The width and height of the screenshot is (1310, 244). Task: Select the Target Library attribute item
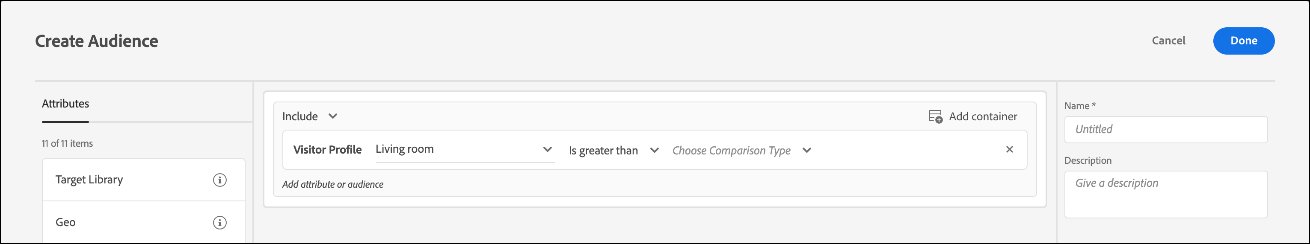coord(89,180)
